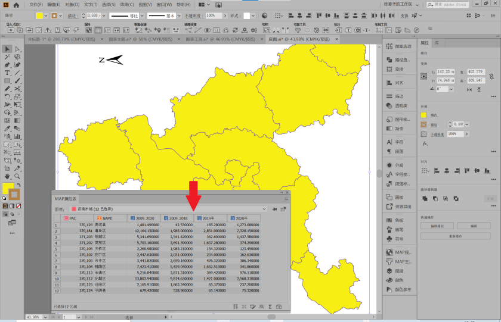Open the 效果(C) menu
Screen dimensions: 501x322
[126, 4]
